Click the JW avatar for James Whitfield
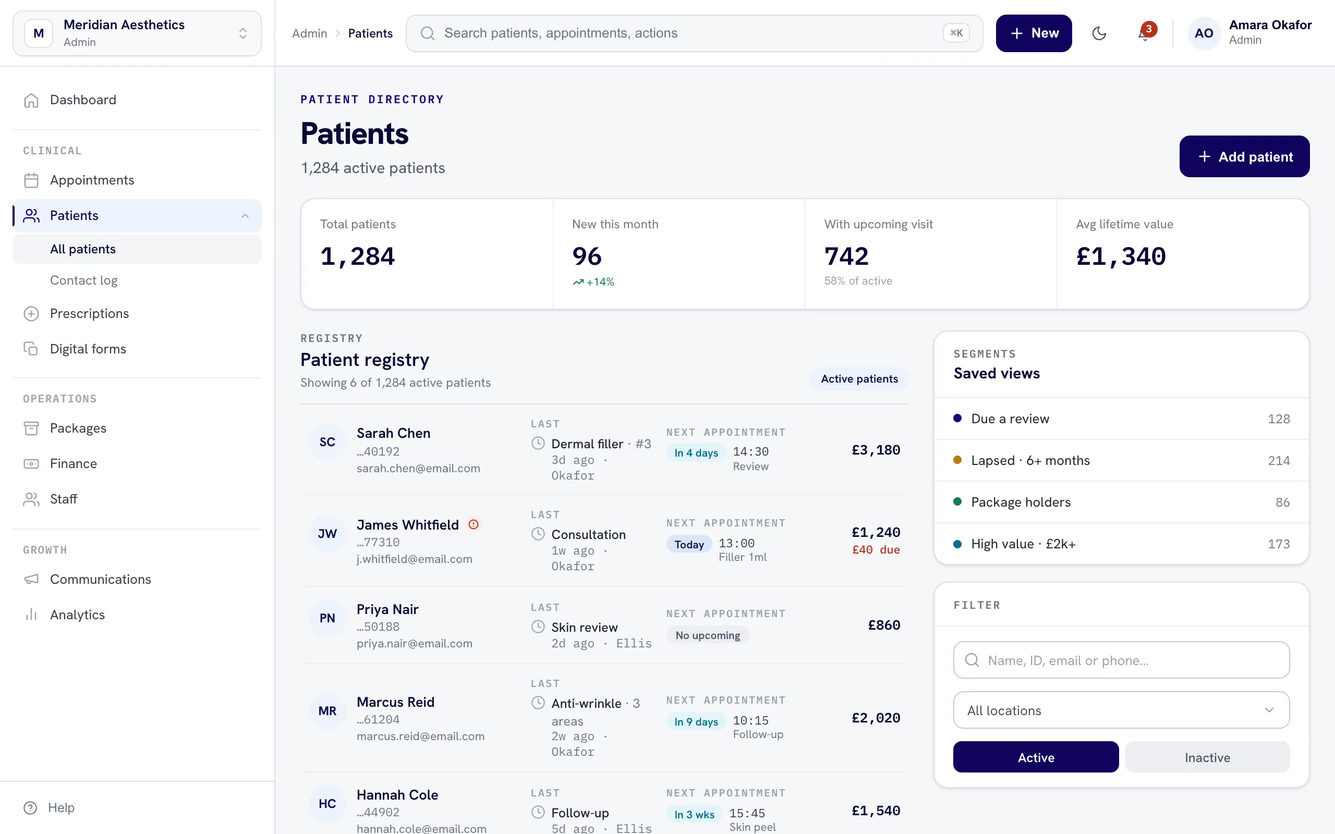 coord(327,533)
